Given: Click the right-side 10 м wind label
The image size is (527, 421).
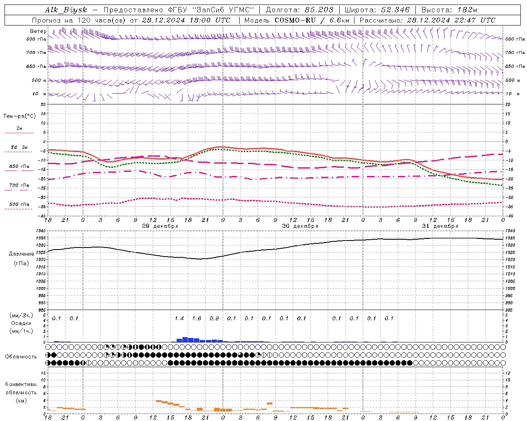Looking at the screenshot, I should pyautogui.click(x=512, y=94).
